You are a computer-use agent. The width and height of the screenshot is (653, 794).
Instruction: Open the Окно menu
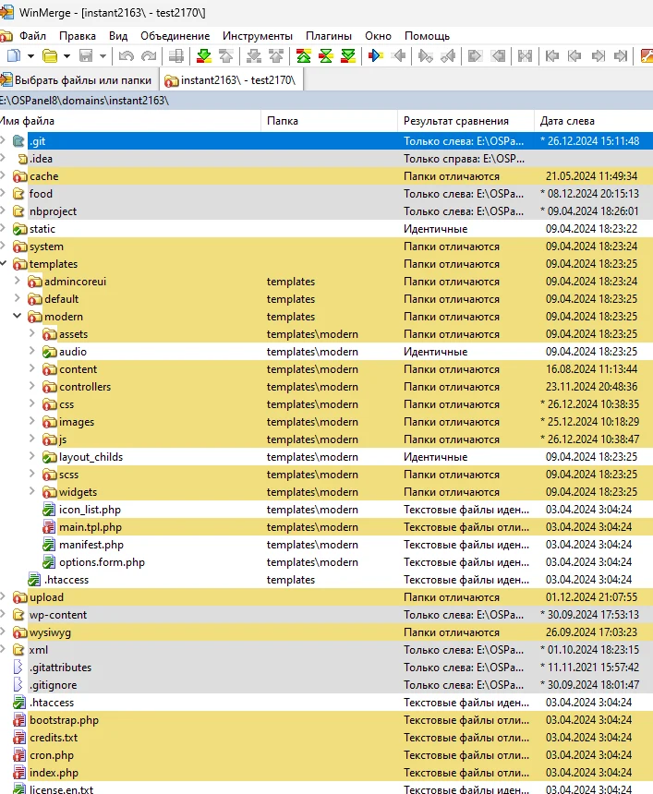[378, 36]
